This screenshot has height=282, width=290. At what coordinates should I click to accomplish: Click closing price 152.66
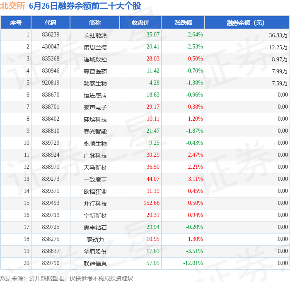point(152,203)
